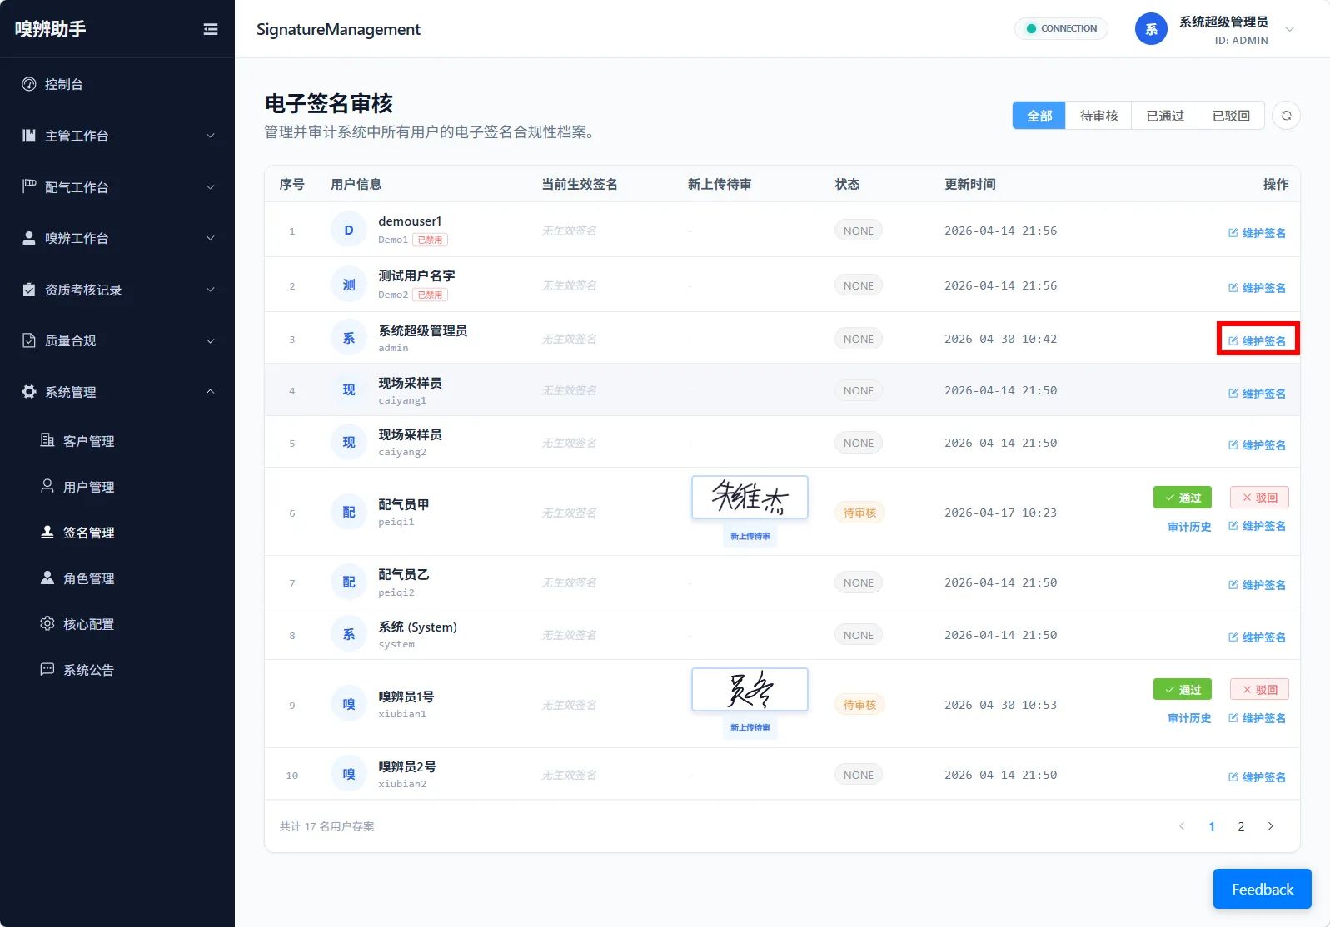
Task: View 配气员甲's uploaded signature image
Action: point(750,498)
